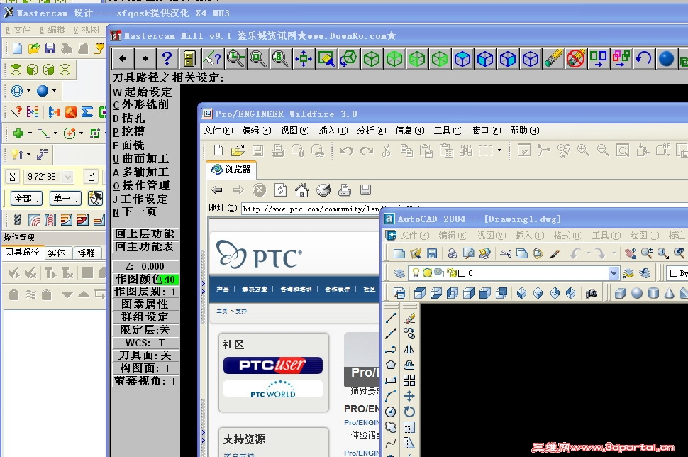Click the scissors cut icon in Pro/ENGINEER toolbar
This screenshot has width=688, height=457.
[x=386, y=150]
